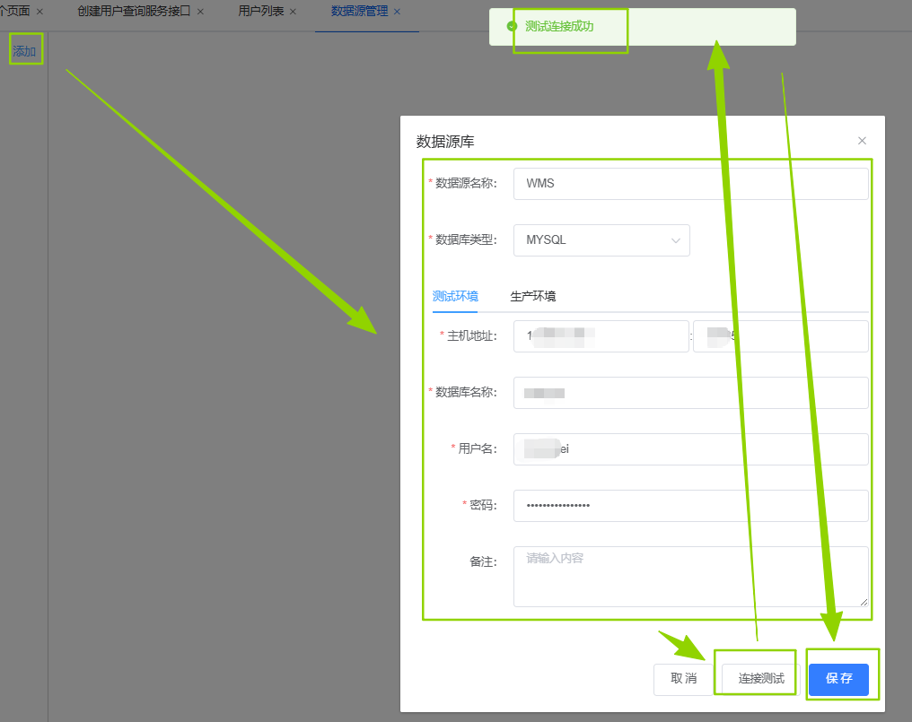Click the 数据库名称 input field
Viewport: 912px width, 722px height.
click(x=690, y=393)
